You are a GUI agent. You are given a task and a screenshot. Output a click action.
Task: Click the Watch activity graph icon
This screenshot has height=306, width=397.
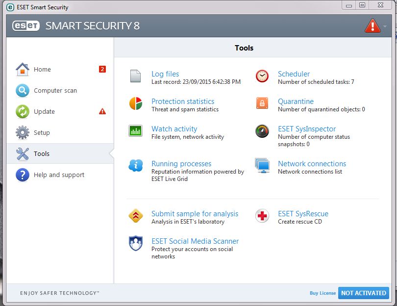pyautogui.click(x=135, y=131)
